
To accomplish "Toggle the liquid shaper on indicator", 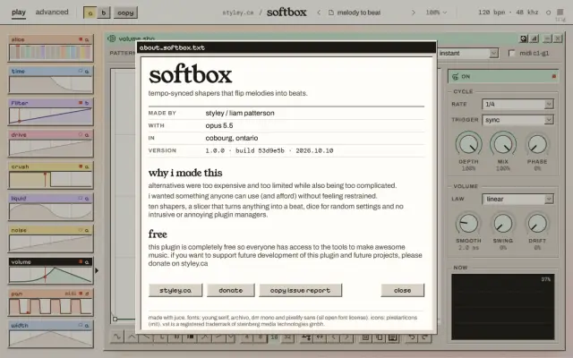I will [81, 199].
